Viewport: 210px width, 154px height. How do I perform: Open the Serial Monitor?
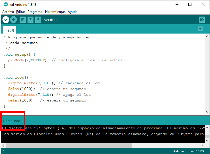201,20
